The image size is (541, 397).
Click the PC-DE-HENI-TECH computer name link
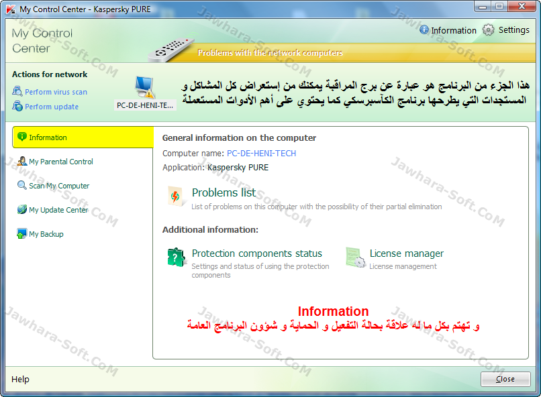click(262, 154)
